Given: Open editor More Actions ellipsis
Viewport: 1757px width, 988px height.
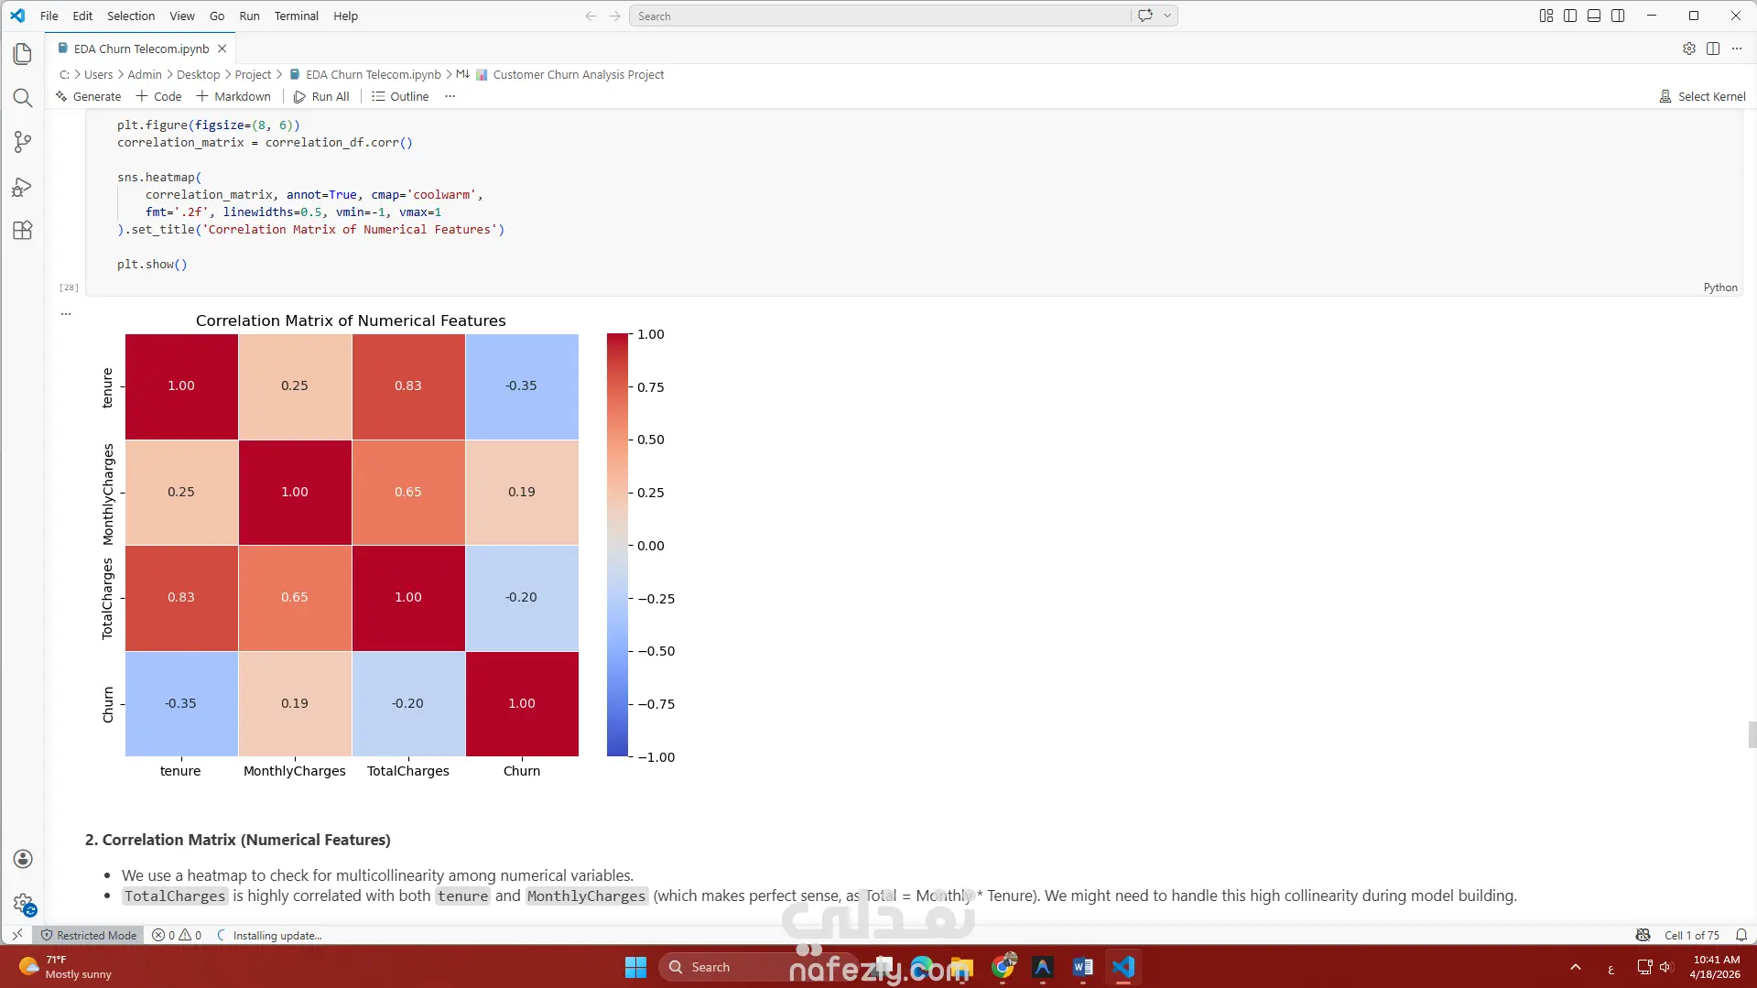Looking at the screenshot, I should tap(1737, 49).
